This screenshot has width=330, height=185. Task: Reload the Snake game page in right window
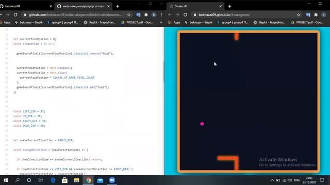pyautogui.click(x=185, y=15)
